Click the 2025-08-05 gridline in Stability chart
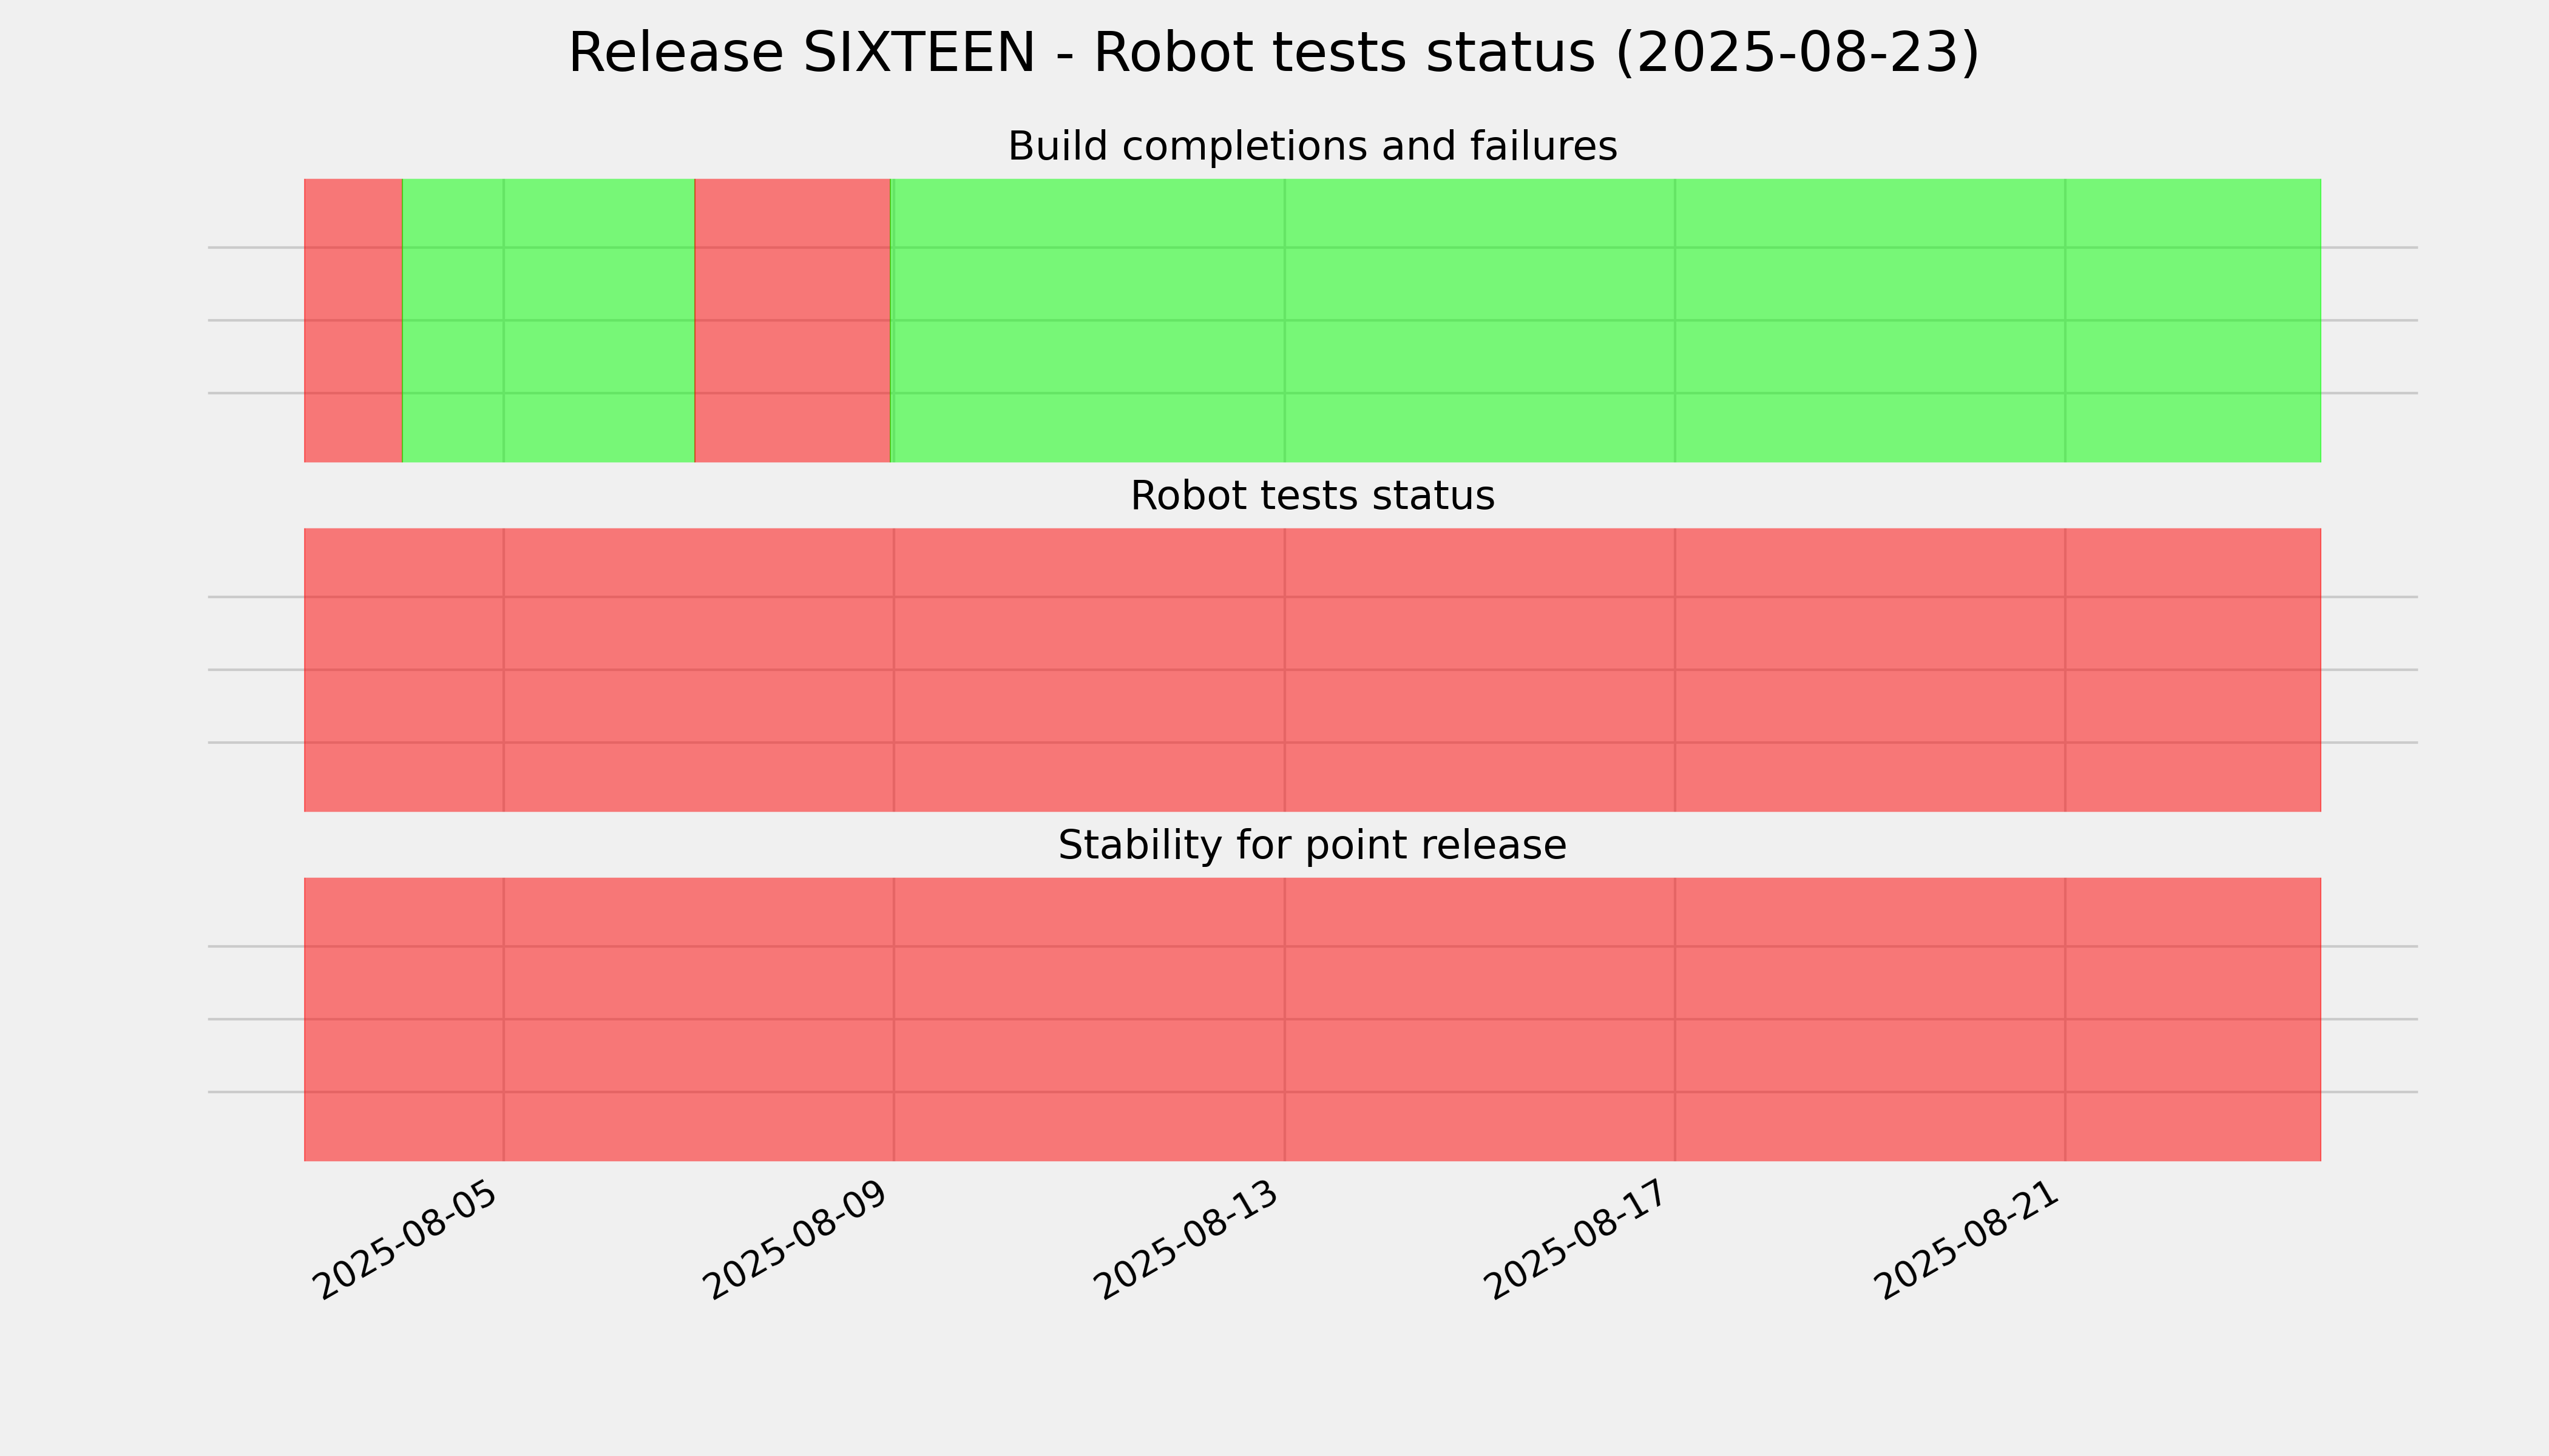This screenshot has width=2549, height=1456. tap(503, 1019)
